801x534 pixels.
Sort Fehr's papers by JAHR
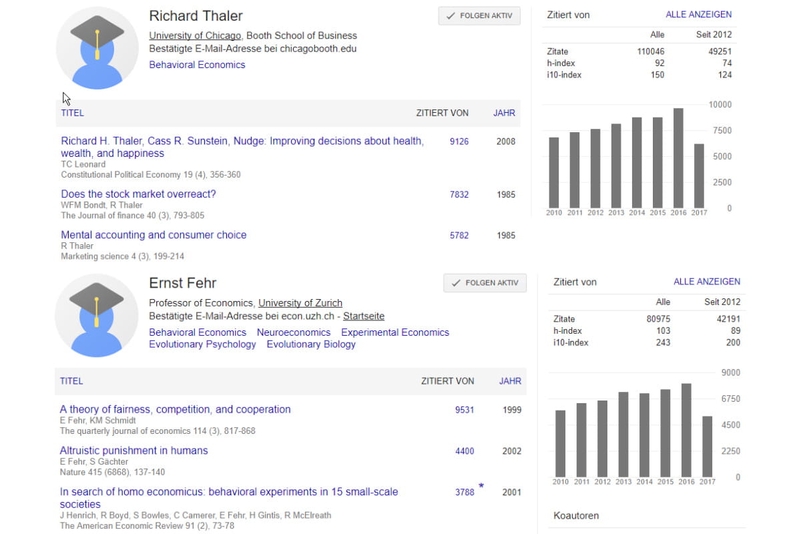(510, 381)
